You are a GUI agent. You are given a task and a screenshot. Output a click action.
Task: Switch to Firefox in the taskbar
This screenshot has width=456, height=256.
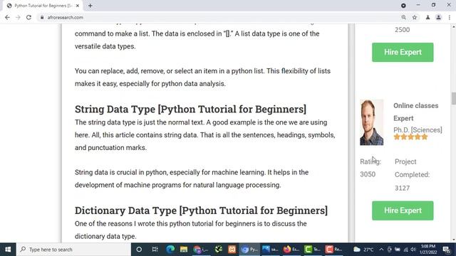291,250
